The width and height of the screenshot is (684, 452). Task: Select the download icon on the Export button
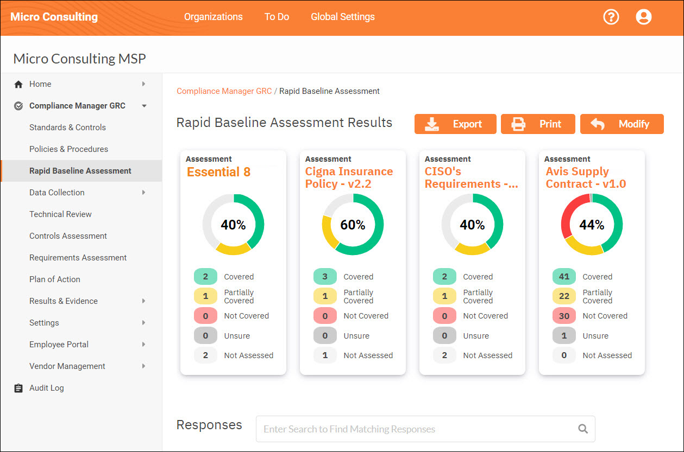coord(432,124)
